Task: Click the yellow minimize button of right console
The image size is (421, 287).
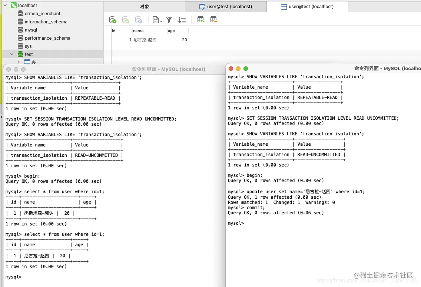Action: [238, 69]
